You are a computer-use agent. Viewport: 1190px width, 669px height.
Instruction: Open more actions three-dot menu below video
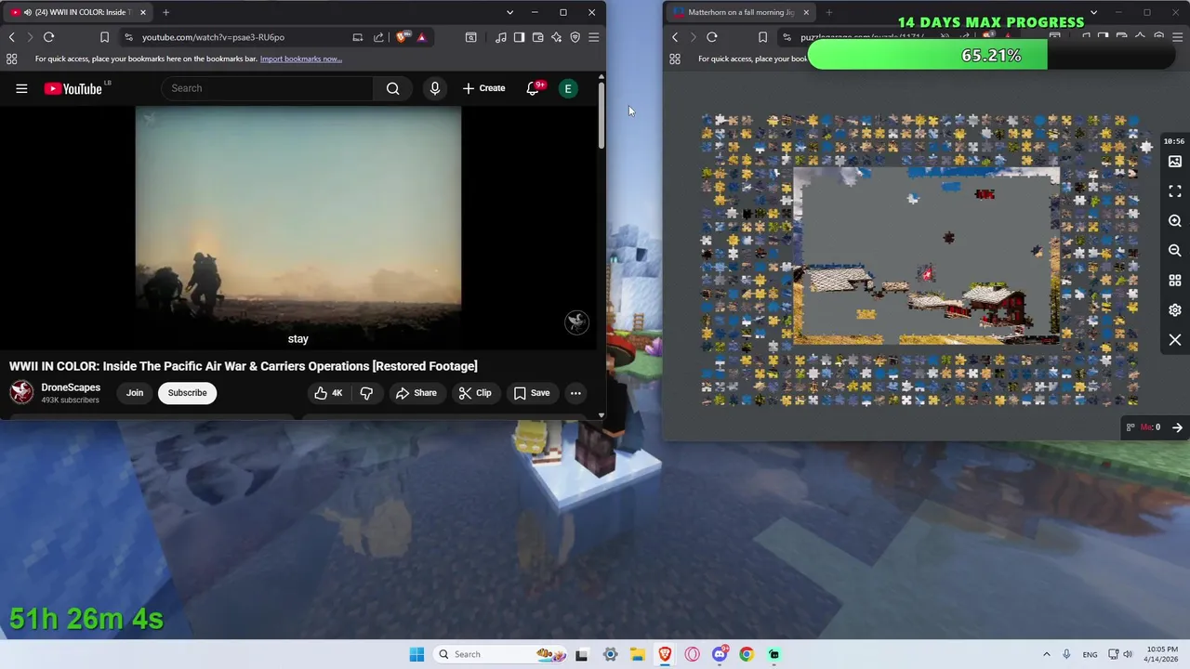pos(575,393)
